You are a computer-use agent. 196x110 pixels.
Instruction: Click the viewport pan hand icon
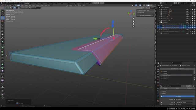134,21
